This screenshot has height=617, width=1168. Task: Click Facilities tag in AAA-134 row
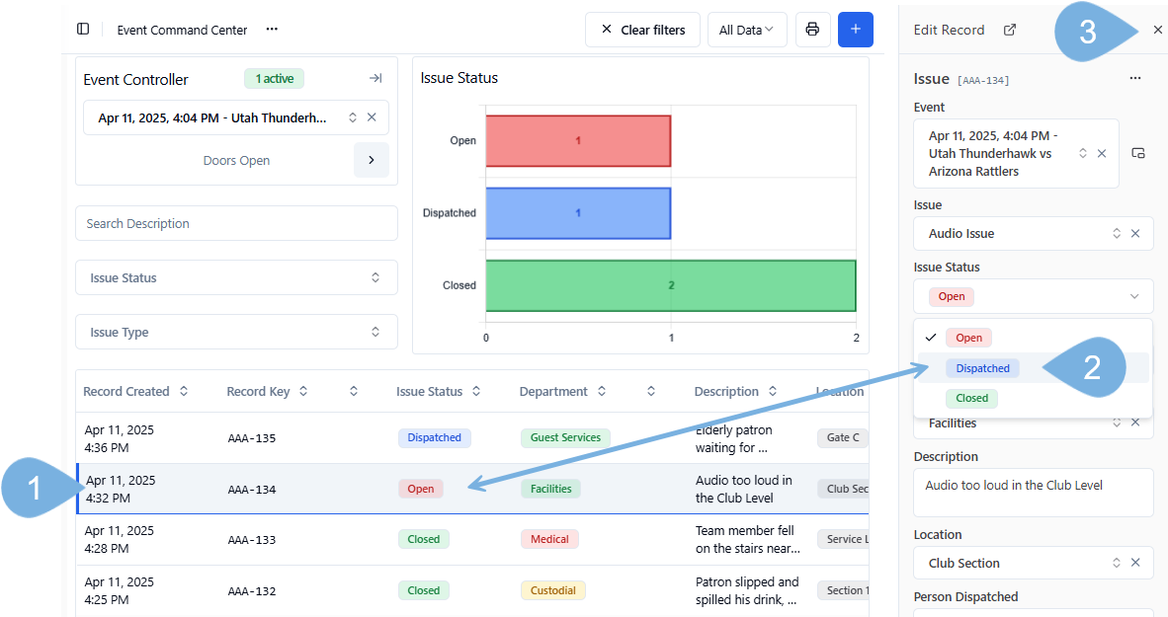click(551, 489)
